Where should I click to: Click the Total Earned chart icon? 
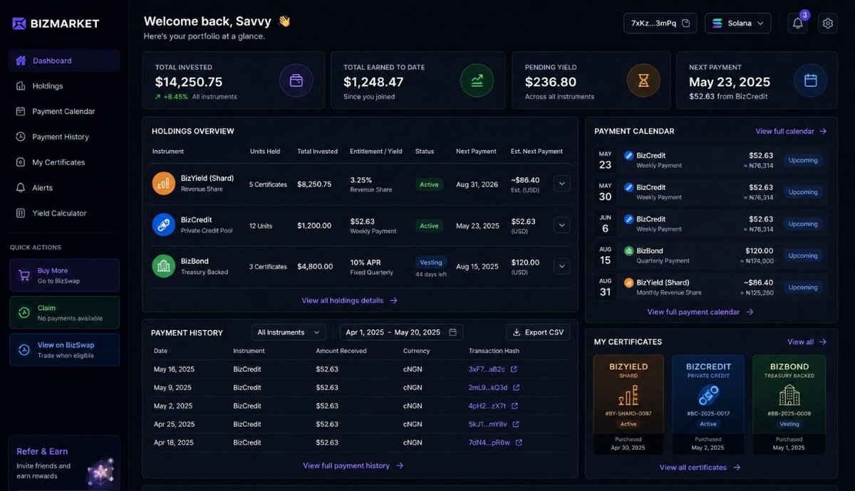pos(477,80)
